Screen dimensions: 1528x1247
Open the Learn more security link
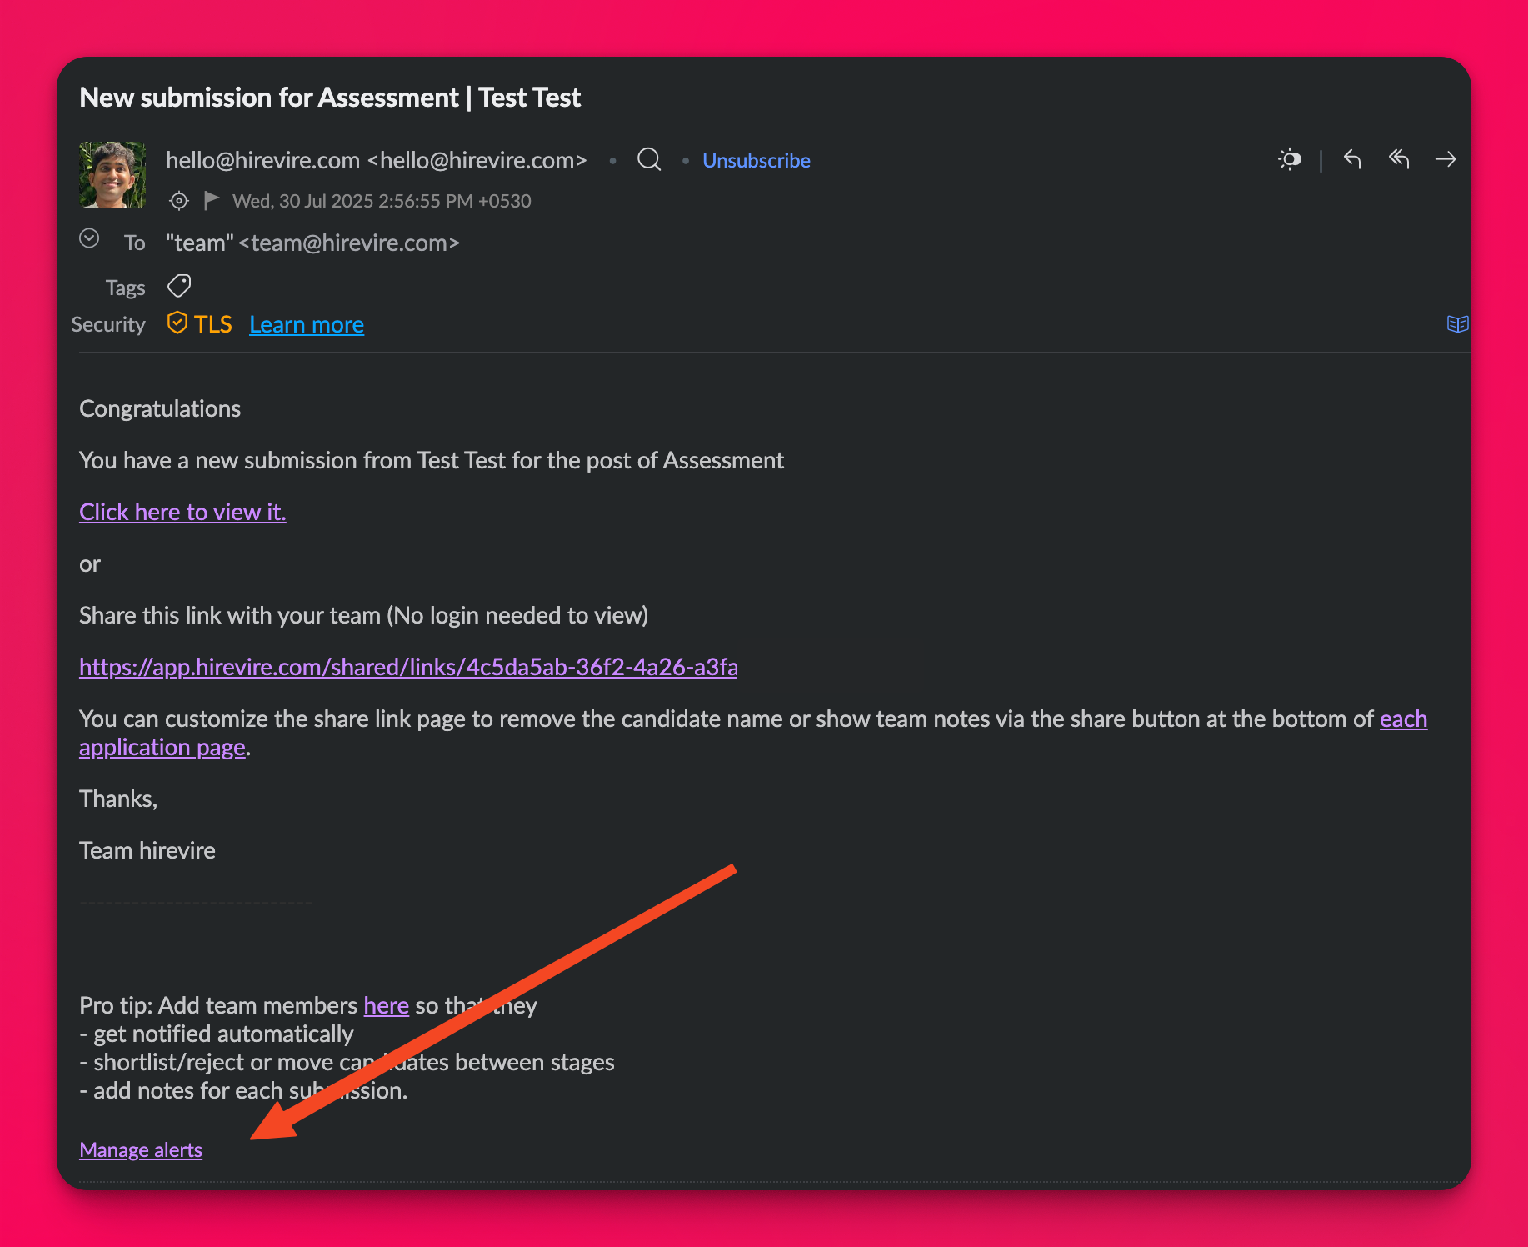(307, 324)
